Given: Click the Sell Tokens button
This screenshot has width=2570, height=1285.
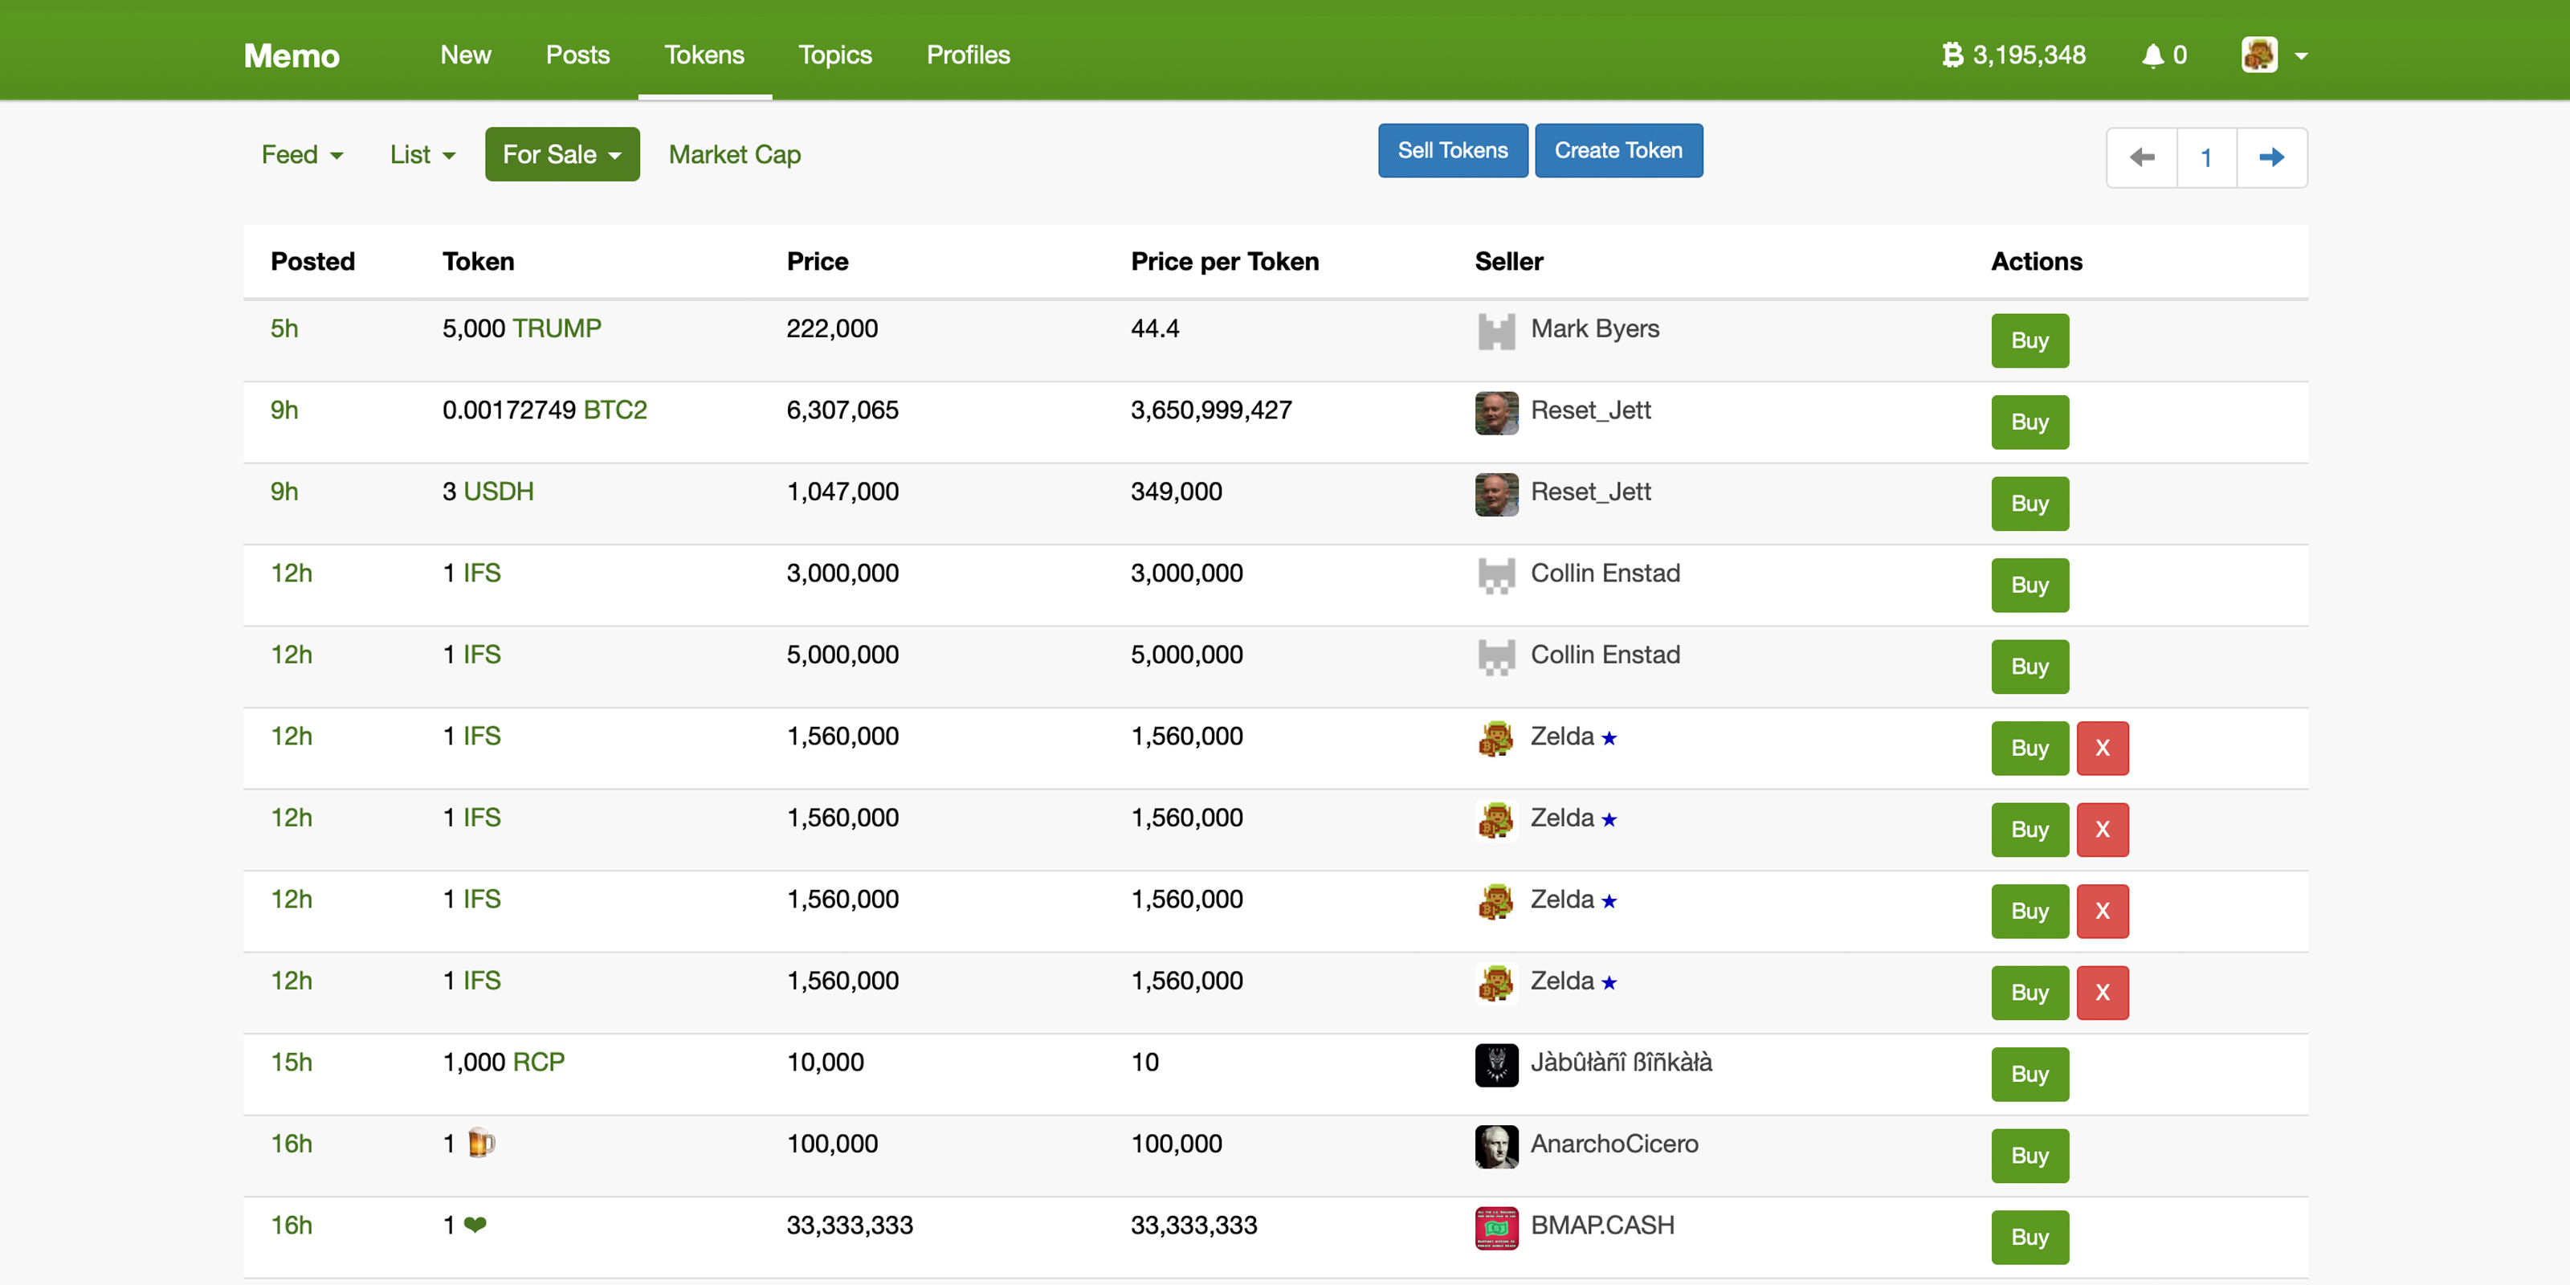Looking at the screenshot, I should click(x=1453, y=151).
